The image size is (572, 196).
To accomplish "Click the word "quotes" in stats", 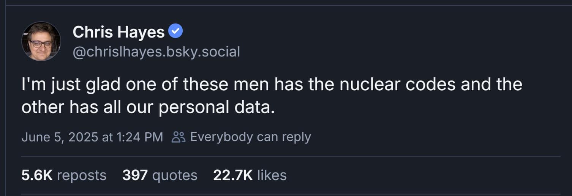I will click(x=174, y=175).
